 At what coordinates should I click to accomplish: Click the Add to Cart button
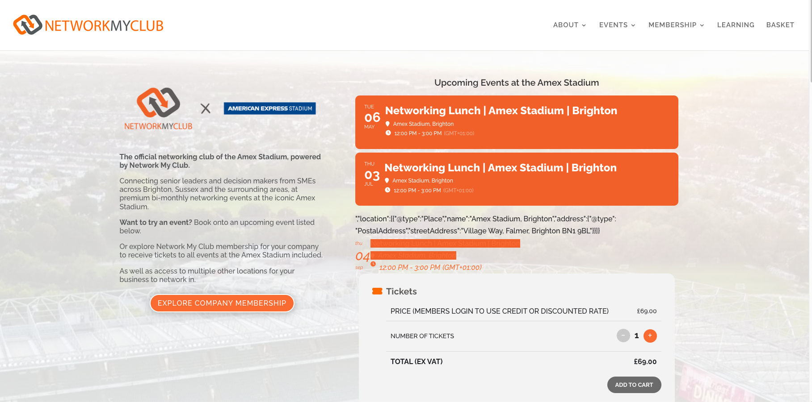pos(634,385)
